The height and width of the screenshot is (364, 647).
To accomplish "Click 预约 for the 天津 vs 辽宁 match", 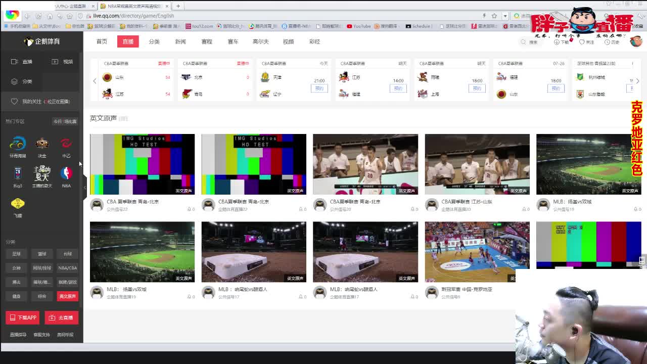I will (x=319, y=88).
